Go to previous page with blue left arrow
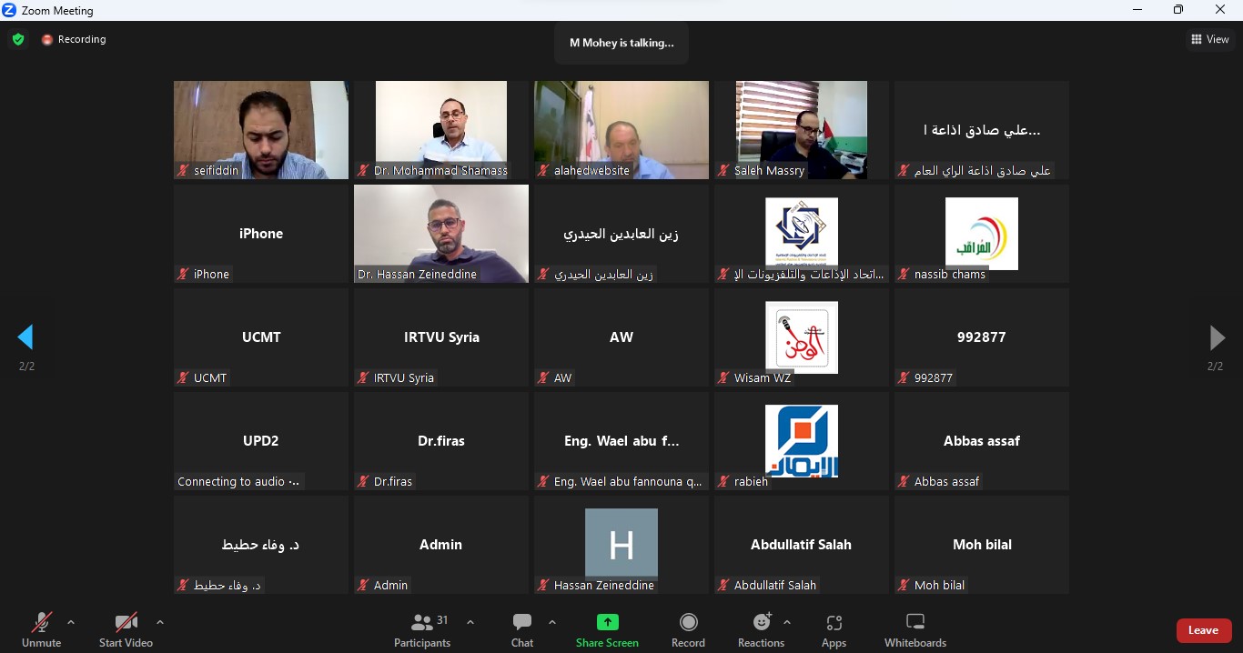This screenshot has width=1243, height=653. [x=25, y=337]
